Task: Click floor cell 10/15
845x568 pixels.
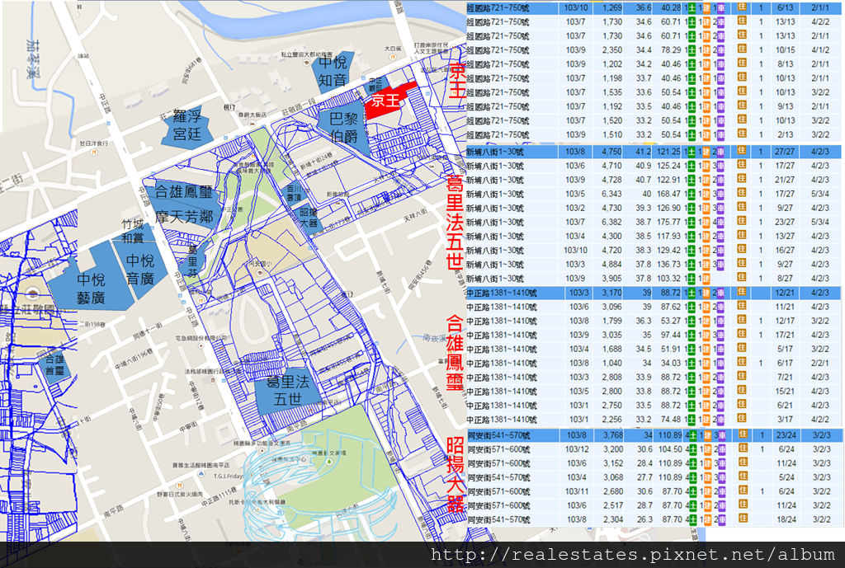Action: 785,50
